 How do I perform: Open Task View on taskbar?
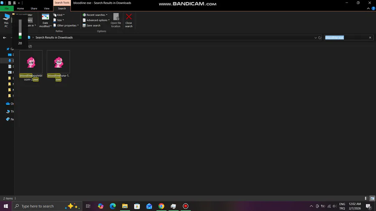(88, 206)
